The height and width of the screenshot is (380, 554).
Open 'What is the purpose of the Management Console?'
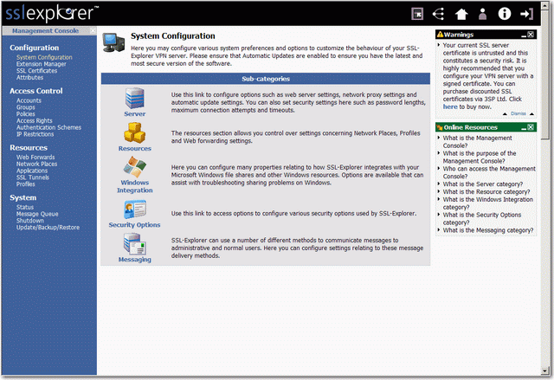pyautogui.click(x=480, y=158)
